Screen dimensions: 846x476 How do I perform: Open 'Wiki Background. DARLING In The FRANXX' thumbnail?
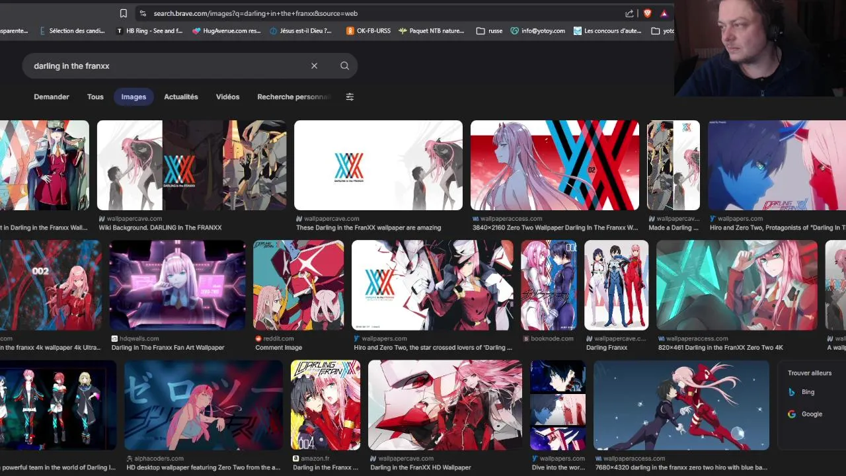coord(192,165)
